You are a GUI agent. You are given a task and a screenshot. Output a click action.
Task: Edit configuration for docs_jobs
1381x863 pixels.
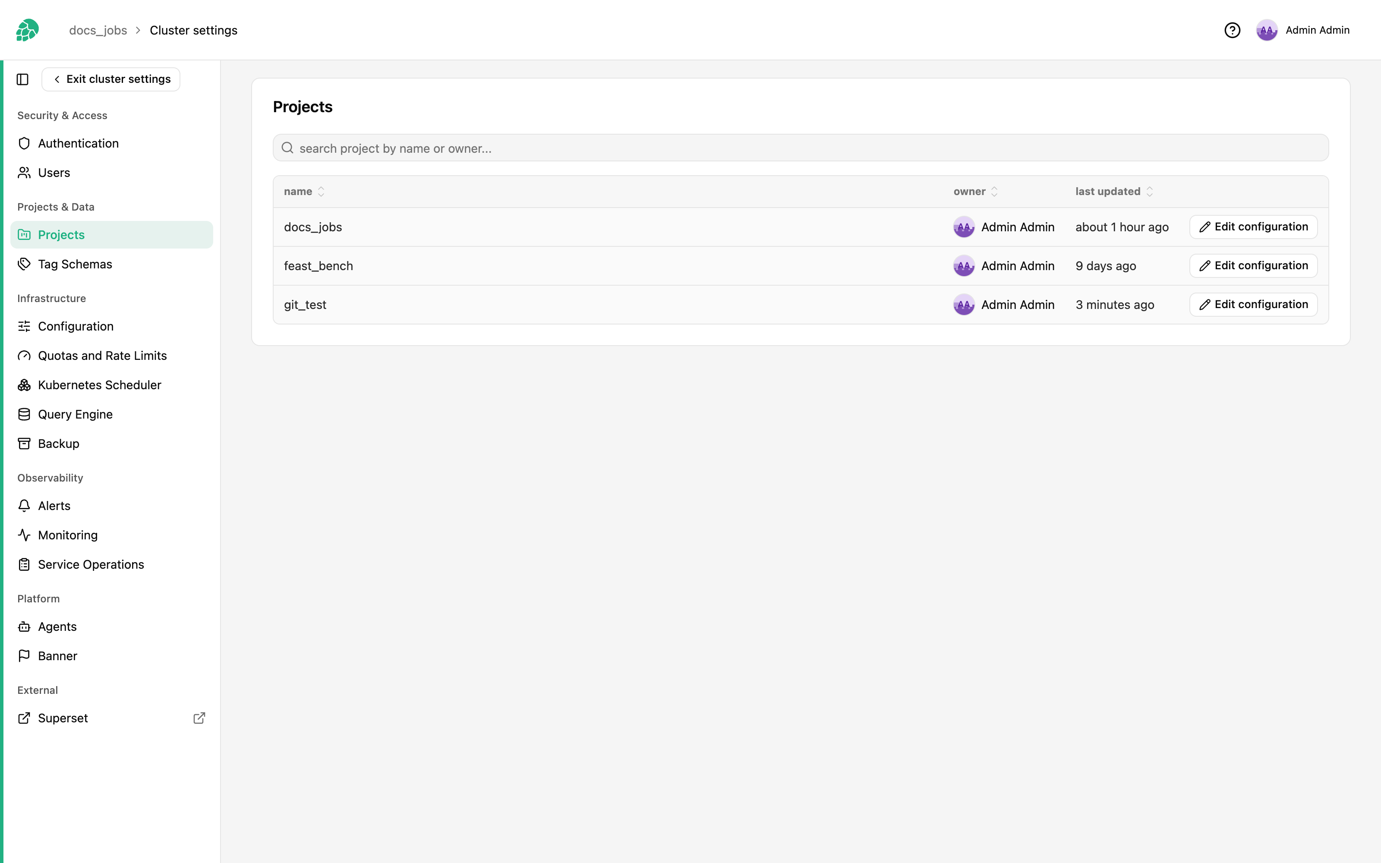pos(1253,227)
